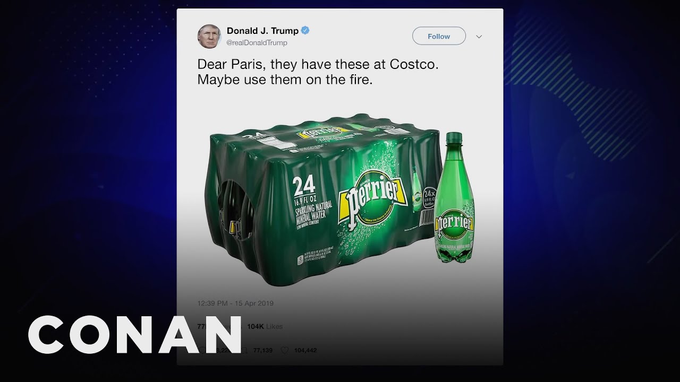This screenshot has height=382, width=680.
Task: Click Donald J. Trump's profile avatar
Action: [x=209, y=36]
